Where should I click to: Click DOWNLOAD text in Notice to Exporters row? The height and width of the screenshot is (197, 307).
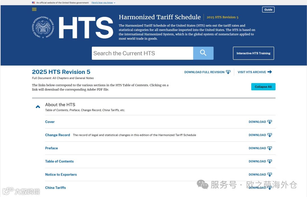pyautogui.click(x=257, y=174)
